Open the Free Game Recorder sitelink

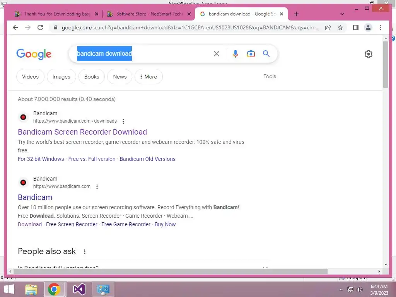pyautogui.click(x=126, y=224)
